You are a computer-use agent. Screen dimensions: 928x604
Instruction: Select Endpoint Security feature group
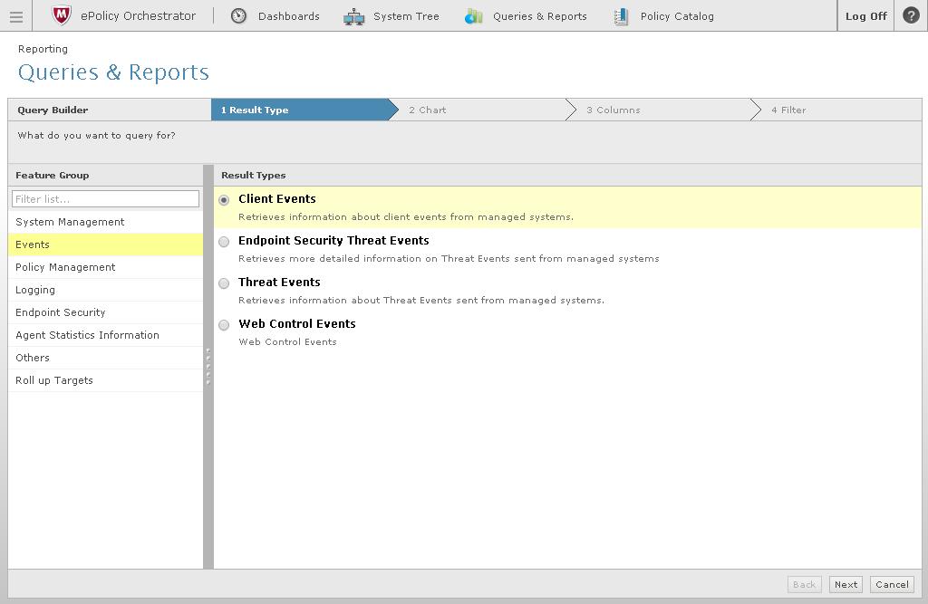pyautogui.click(x=105, y=312)
